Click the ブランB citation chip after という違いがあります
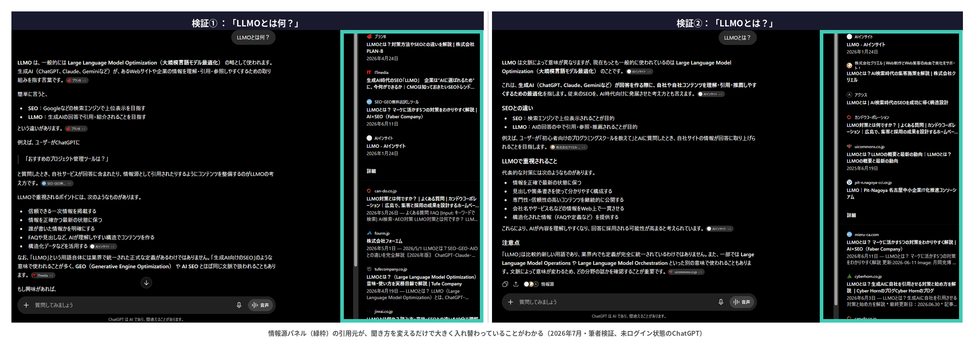The image size is (974, 354). (x=76, y=129)
